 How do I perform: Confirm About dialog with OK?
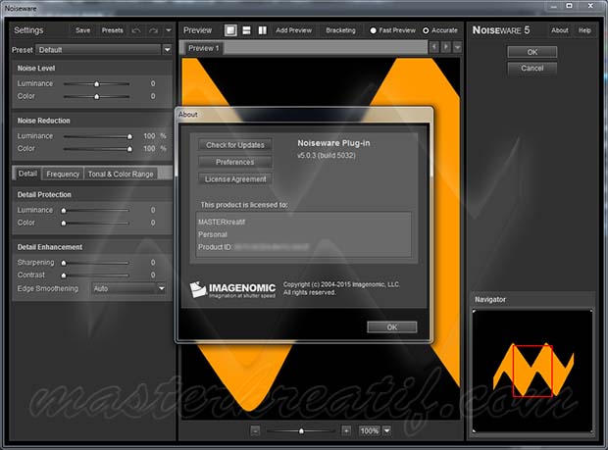392,327
